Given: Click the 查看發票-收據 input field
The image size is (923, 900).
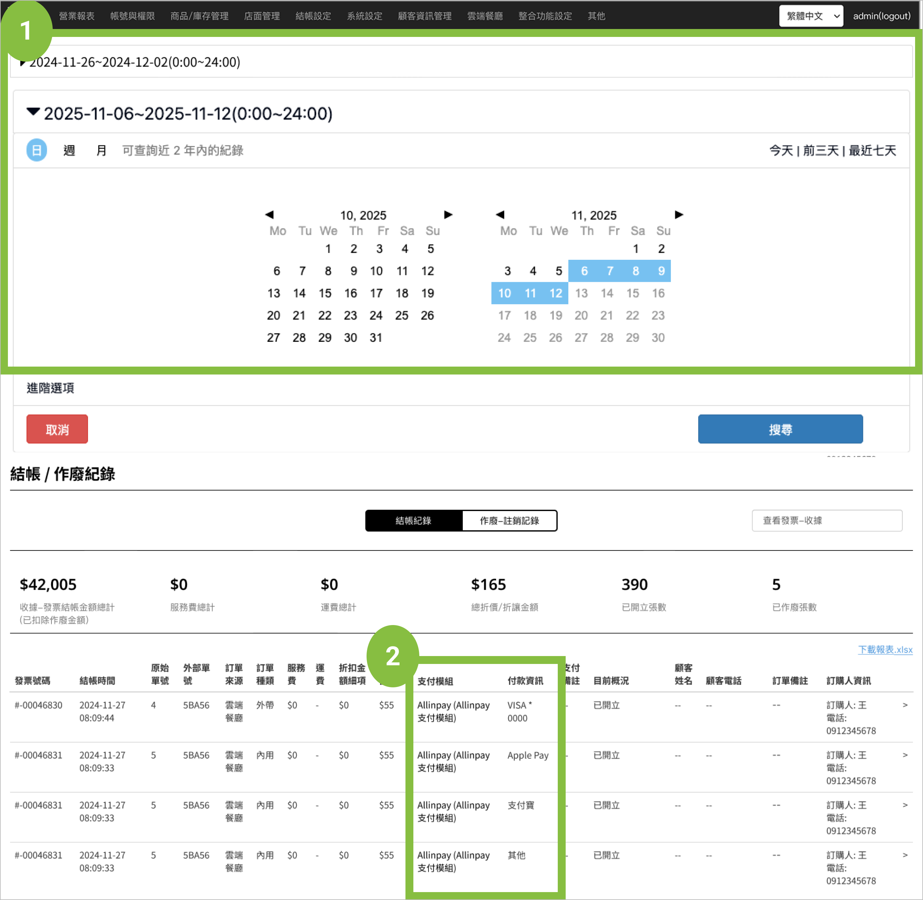Looking at the screenshot, I should tap(827, 521).
